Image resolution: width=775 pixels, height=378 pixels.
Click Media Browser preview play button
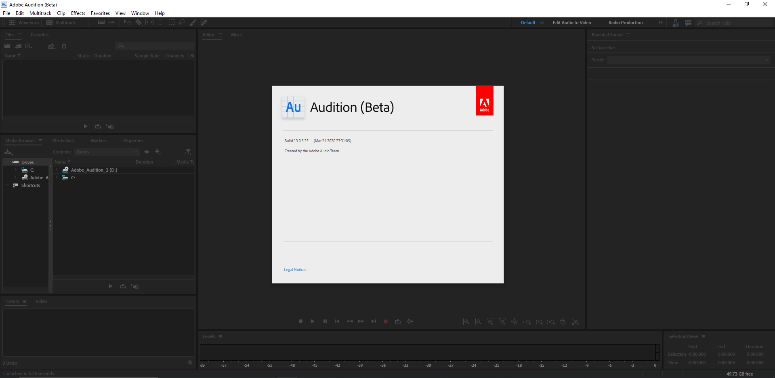[x=111, y=286]
